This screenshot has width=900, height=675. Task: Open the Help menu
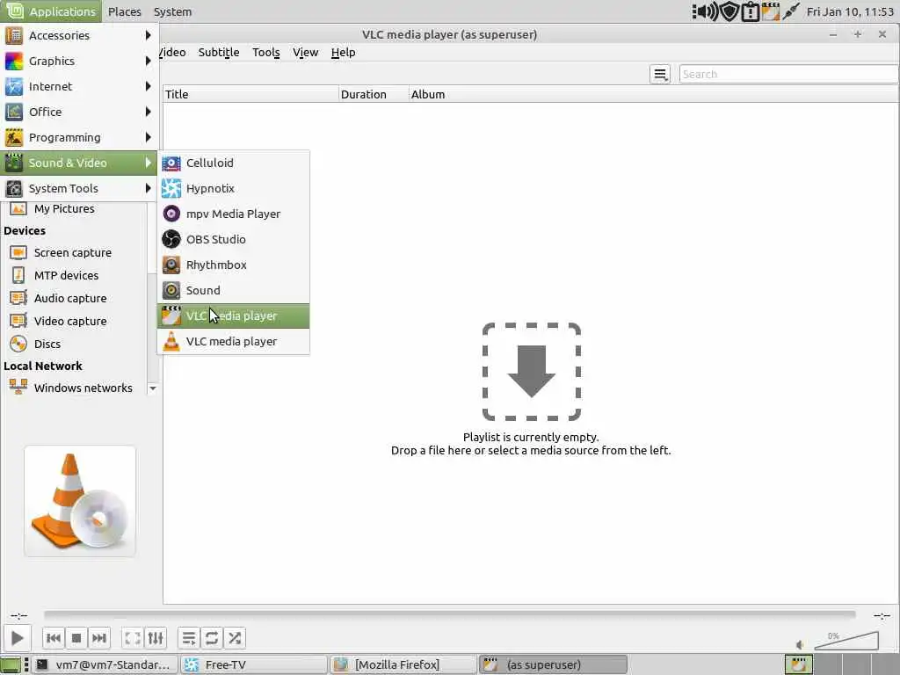[344, 52]
